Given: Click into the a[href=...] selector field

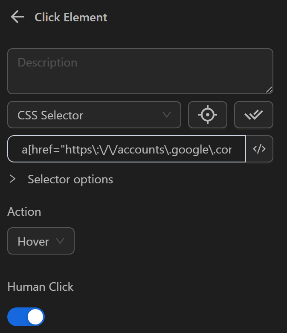Looking at the screenshot, I should (x=127, y=149).
